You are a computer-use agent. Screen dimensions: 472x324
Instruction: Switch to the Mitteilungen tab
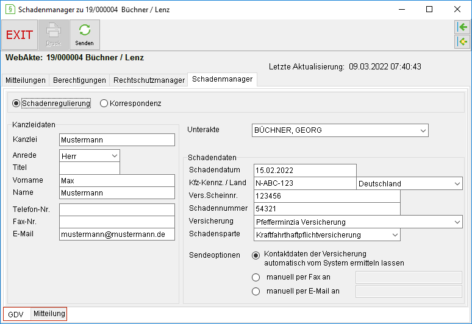[x=26, y=80]
